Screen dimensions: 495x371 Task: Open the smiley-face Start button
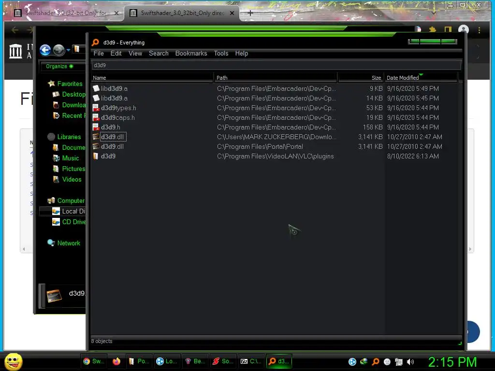[13, 361]
